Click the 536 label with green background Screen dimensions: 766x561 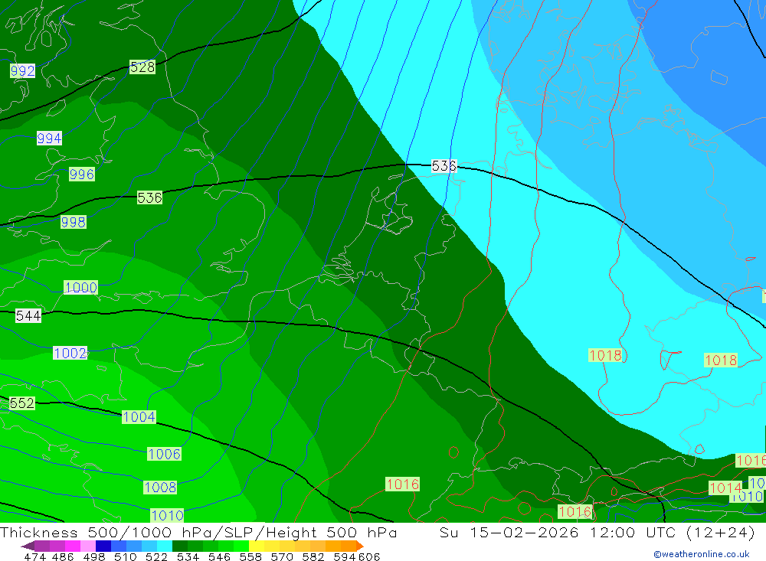click(149, 197)
